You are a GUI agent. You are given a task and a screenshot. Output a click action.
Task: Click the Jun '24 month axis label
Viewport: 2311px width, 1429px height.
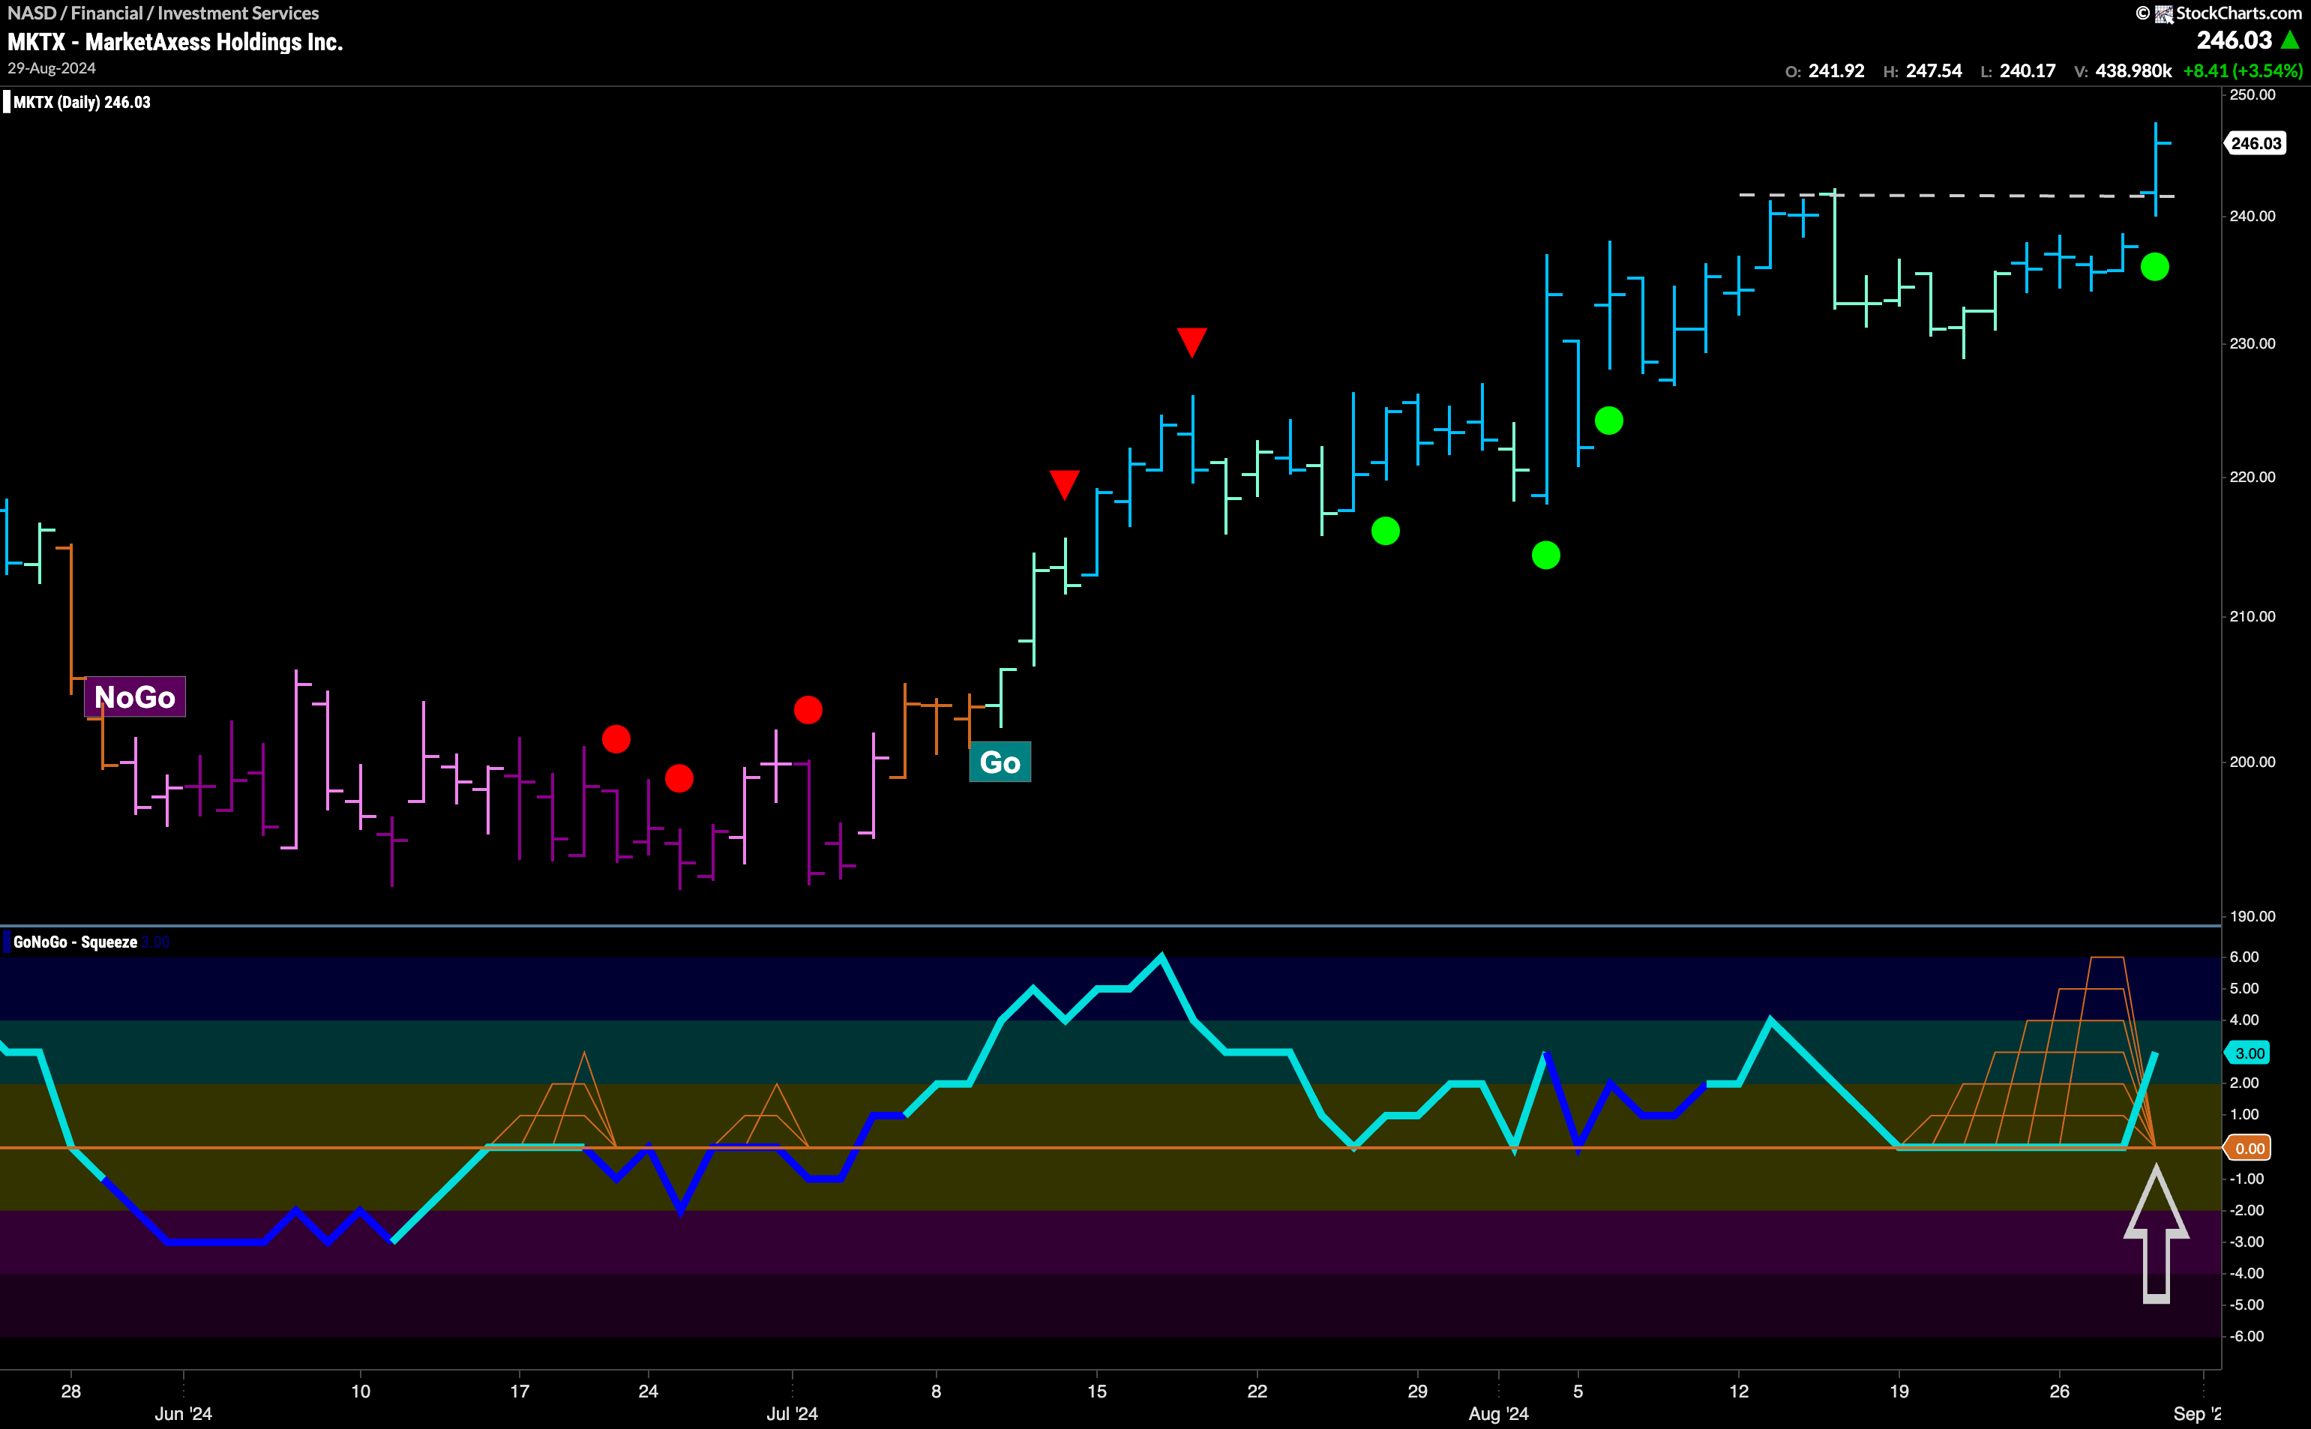click(x=184, y=1414)
